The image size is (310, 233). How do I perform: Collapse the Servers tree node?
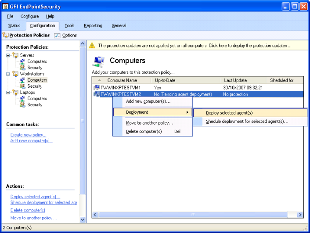8,55
